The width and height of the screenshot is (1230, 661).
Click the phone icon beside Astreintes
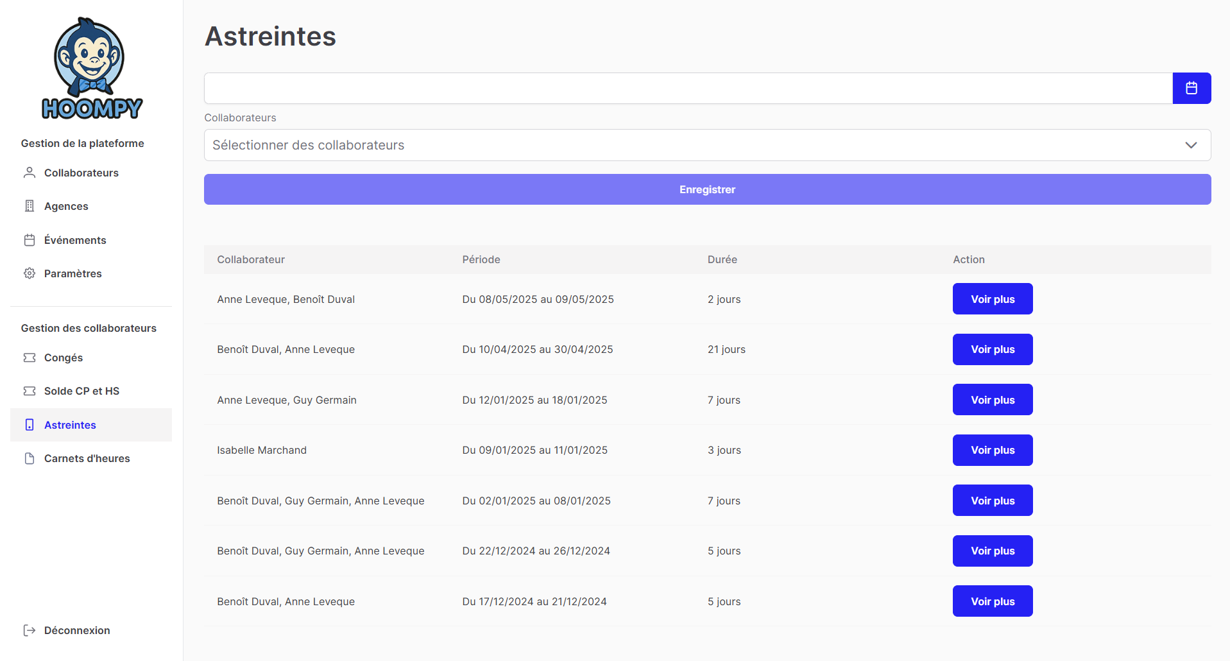click(x=30, y=425)
